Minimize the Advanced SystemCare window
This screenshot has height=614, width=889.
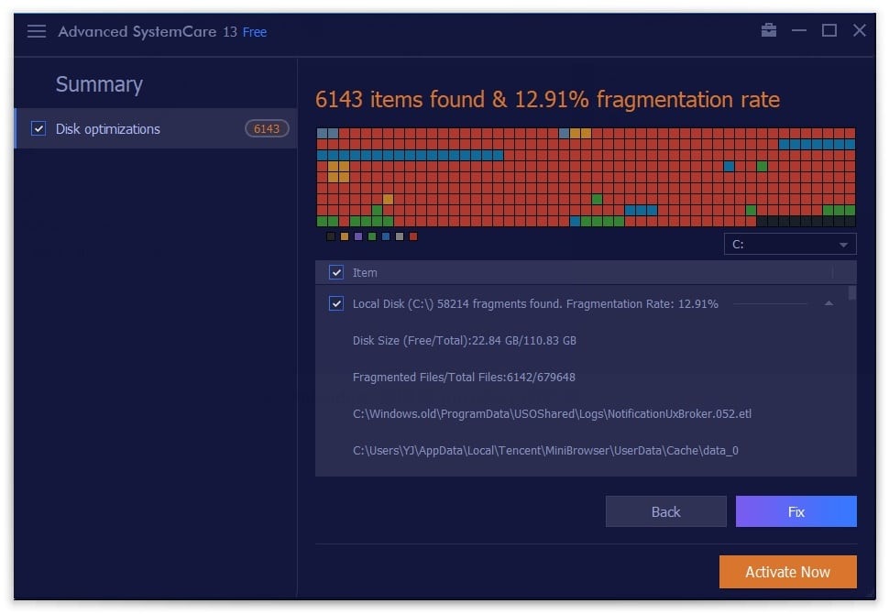(x=799, y=30)
